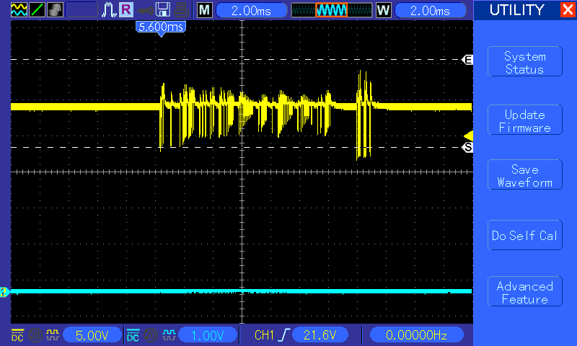577x346 pixels.
Task: Click the green diagonal line icon
Action: (x=37, y=10)
